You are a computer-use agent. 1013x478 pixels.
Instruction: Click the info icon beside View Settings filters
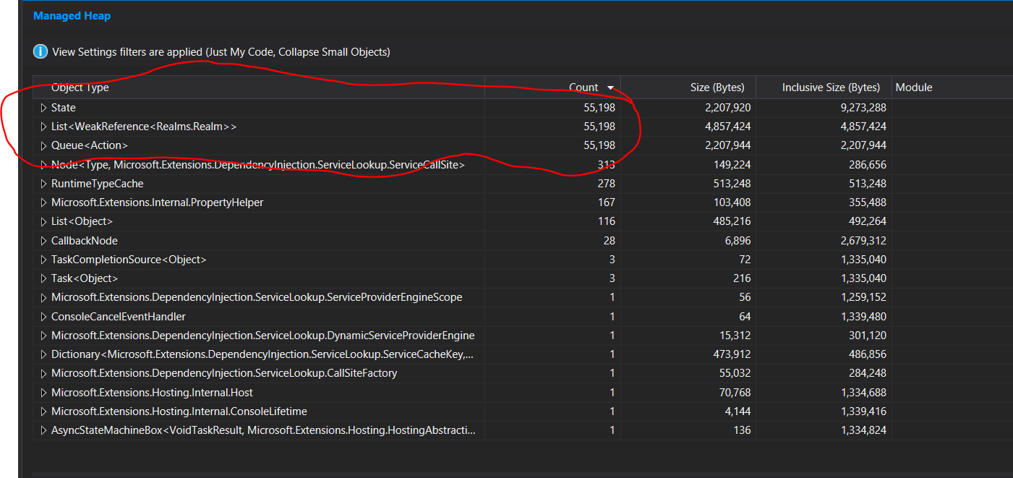pyautogui.click(x=40, y=51)
